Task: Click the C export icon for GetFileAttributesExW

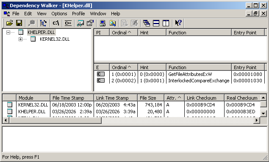Action: pyautogui.click(x=101, y=74)
